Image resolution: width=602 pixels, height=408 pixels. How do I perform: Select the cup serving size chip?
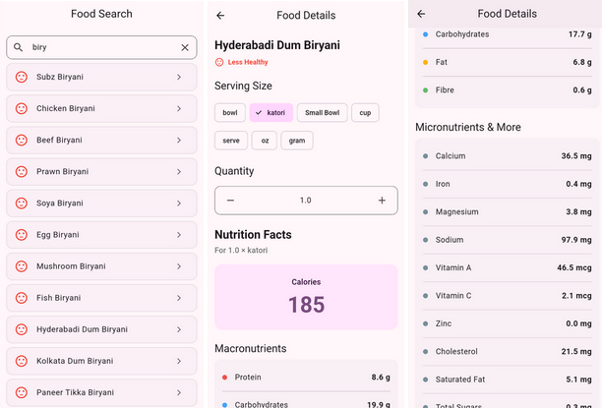(x=365, y=113)
